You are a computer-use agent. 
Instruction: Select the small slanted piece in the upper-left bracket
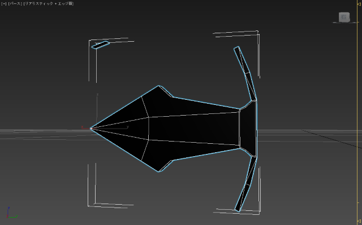[101, 45]
